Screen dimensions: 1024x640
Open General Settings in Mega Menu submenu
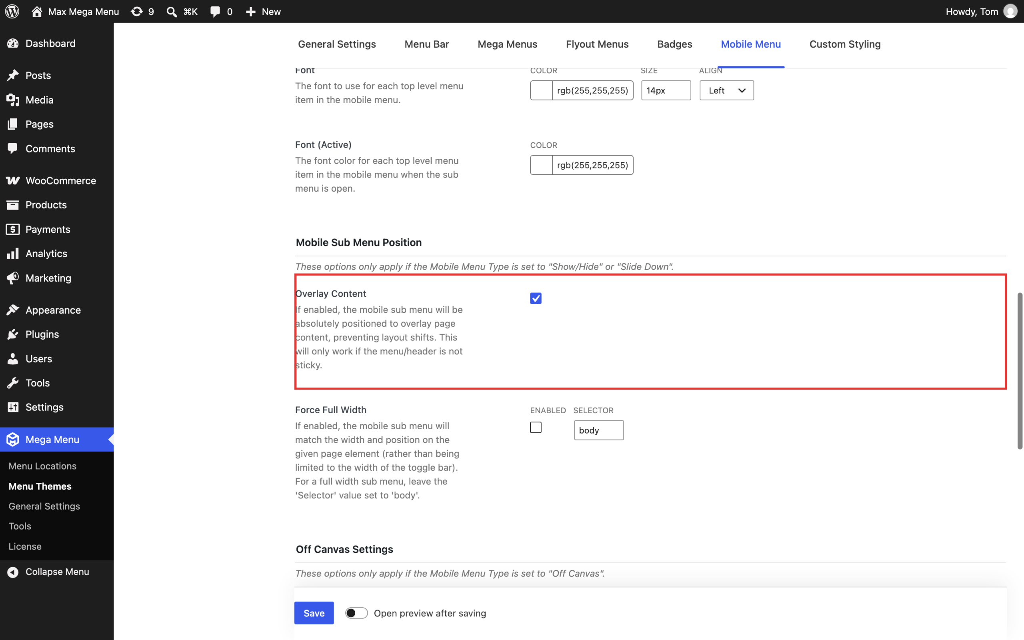[44, 506]
